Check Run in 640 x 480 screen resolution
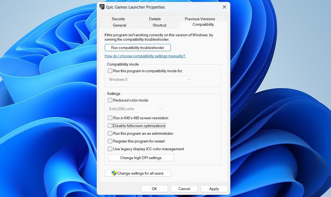Screen dimensions: 331x197 pyautogui.click(x=110, y=118)
